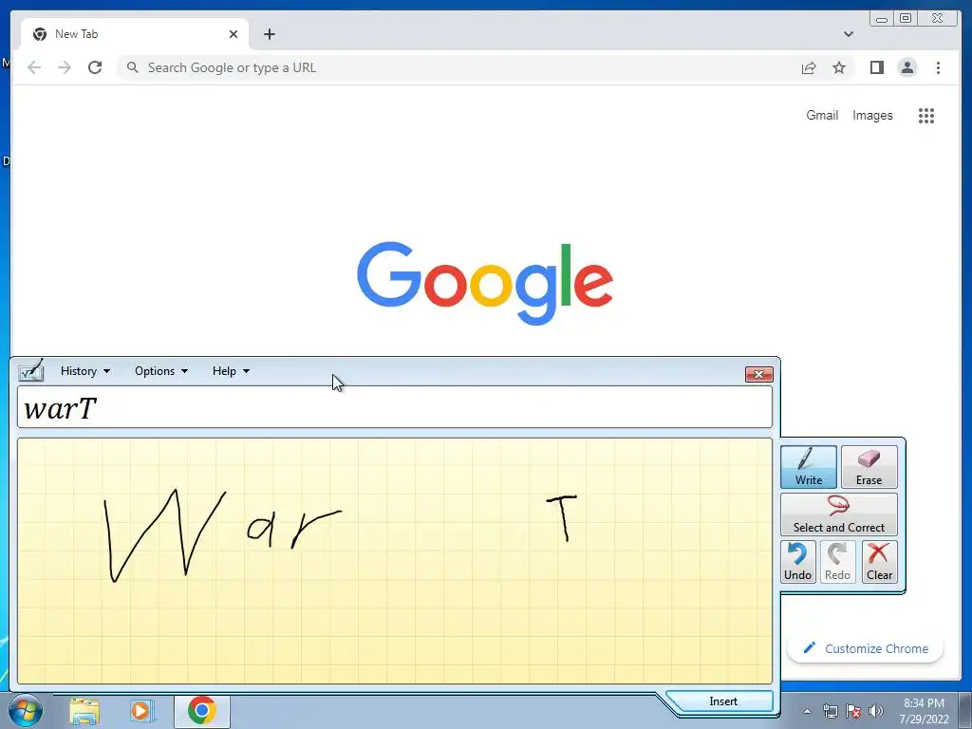Viewport: 972px width, 729px height.
Task: Show hidden system tray icons
Action: click(807, 711)
